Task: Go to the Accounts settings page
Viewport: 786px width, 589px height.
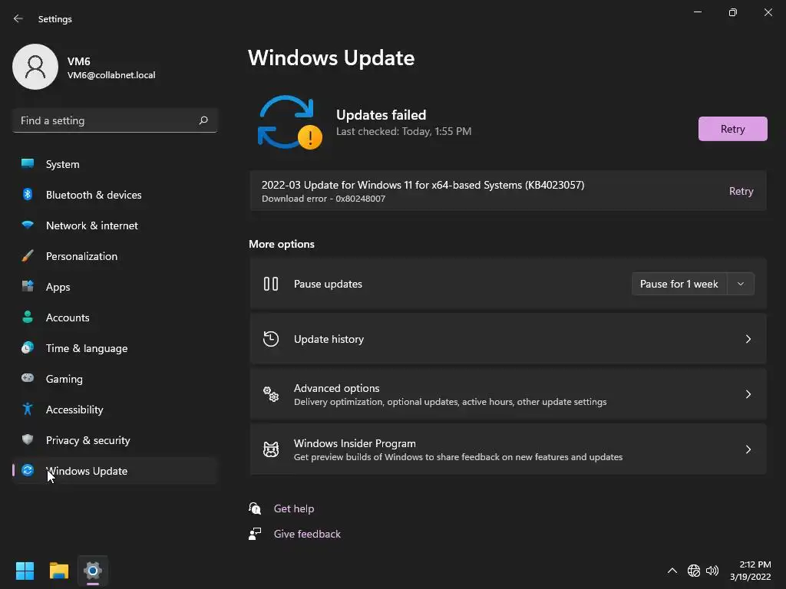Action: point(68,318)
